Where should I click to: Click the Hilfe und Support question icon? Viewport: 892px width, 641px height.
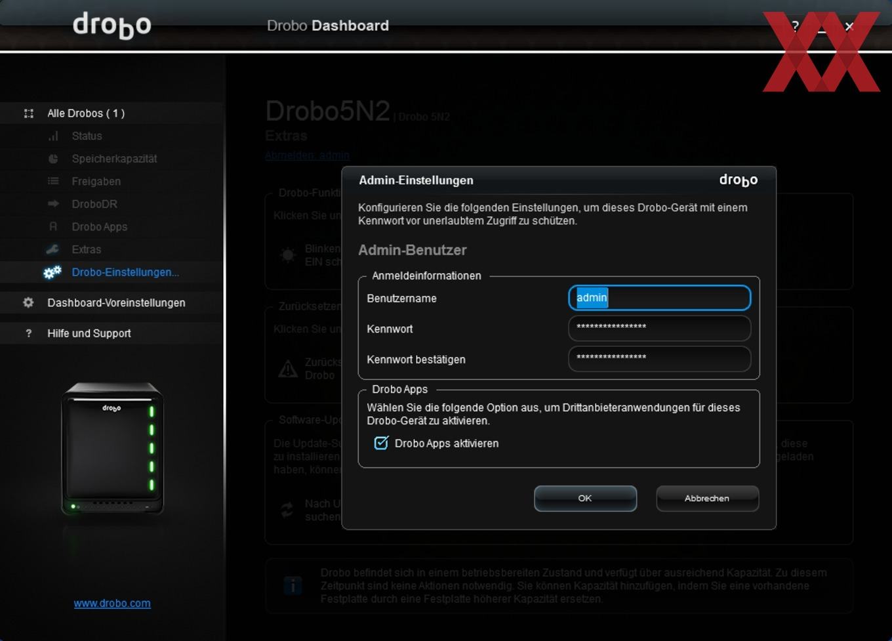28,333
